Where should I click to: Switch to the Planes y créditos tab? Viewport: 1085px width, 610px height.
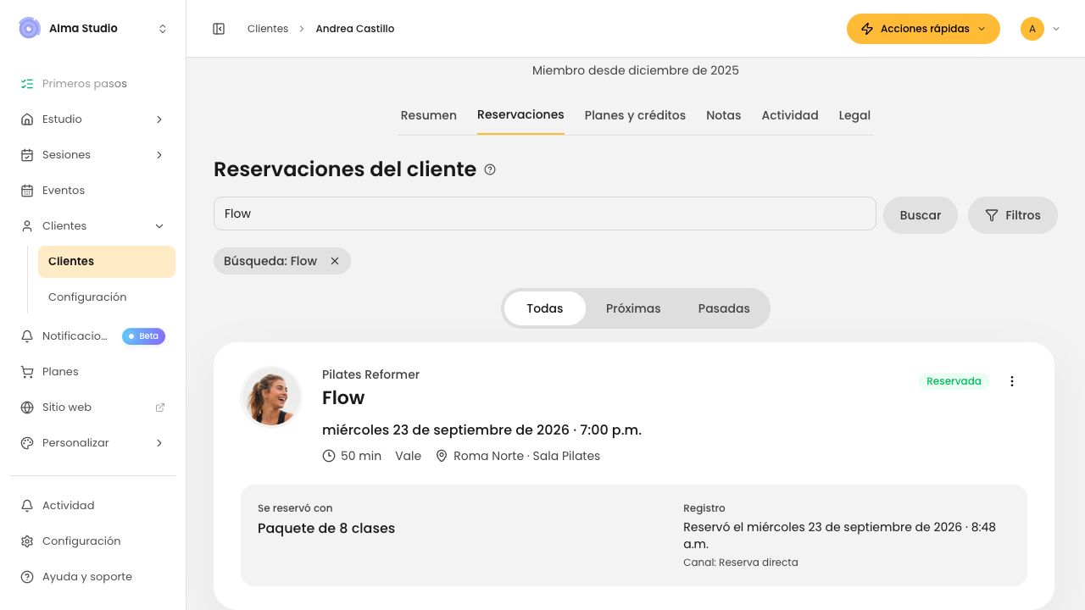pyautogui.click(x=635, y=115)
